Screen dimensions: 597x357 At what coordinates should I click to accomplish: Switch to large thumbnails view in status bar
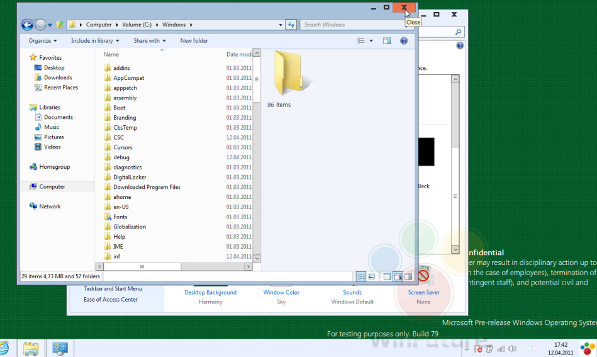[372, 276]
